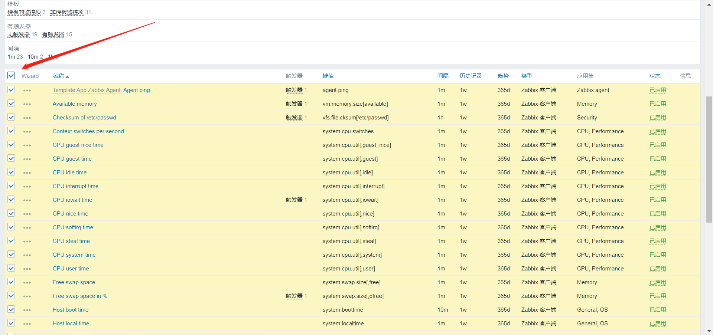Uncheck the CPU guest time row checkbox
Screen dimensions: 713x335
click(x=11, y=158)
